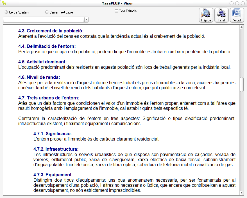Click the subheading 4.7.3. Equipament

pos(53,175)
